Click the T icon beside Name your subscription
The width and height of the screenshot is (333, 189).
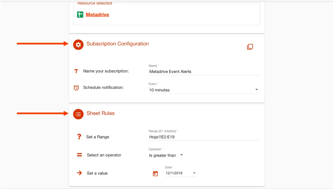[76, 71]
